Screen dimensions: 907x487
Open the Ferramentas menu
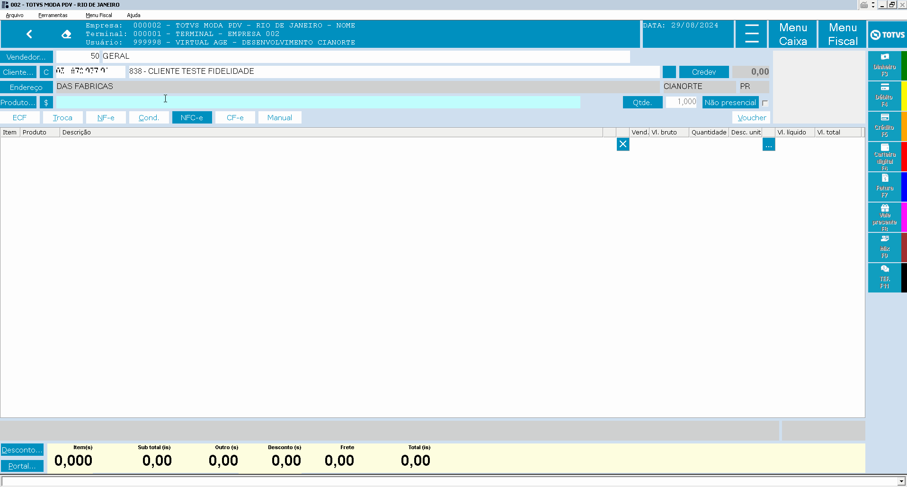coord(53,15)
